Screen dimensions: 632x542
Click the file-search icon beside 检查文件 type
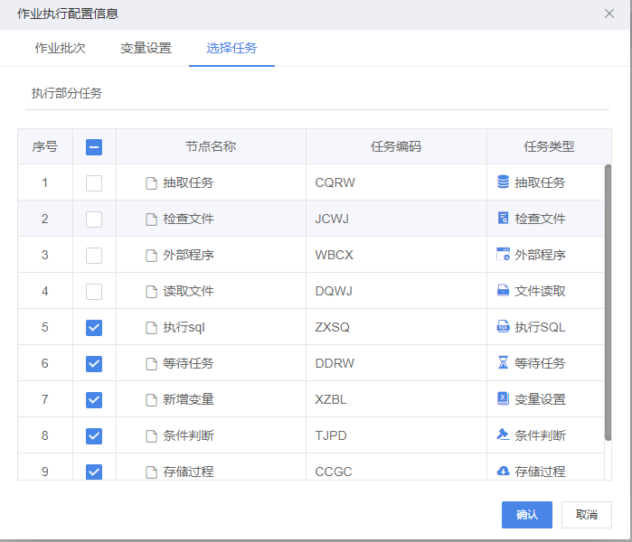tap(503, 219)
